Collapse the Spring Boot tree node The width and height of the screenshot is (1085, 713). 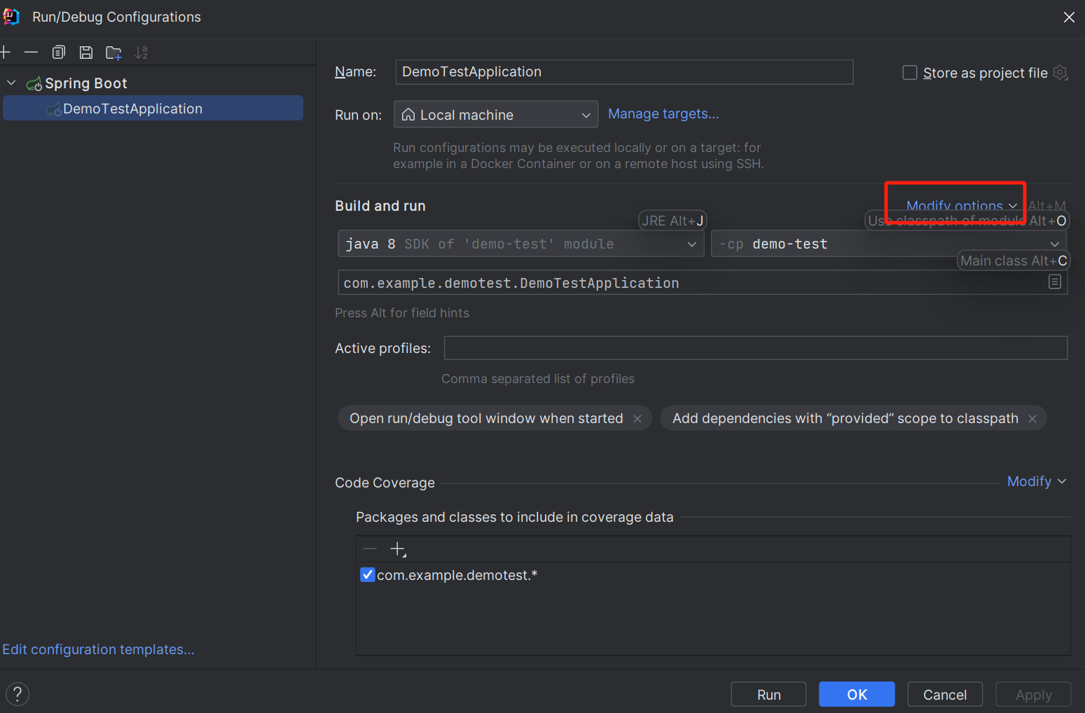tap(11, 83)
